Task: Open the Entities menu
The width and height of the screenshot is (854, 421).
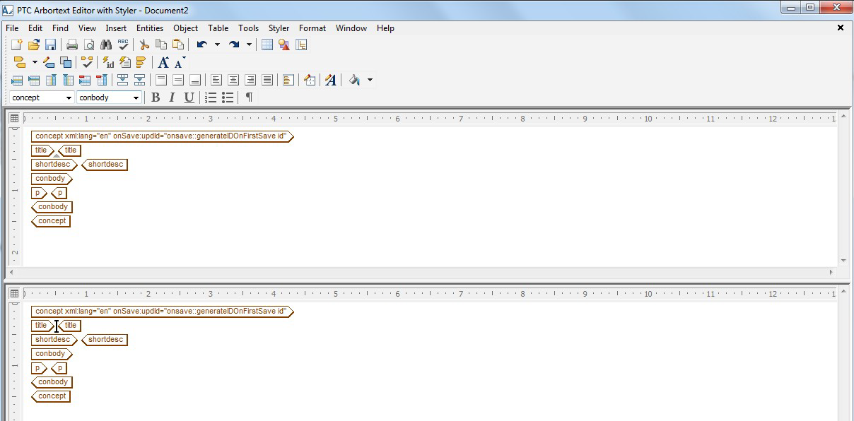Action: pos(150,28)
